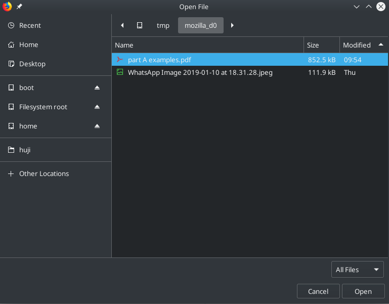Select WhatsApp Image 2019-01-10 jpeg file

click(x=250, y=72)
